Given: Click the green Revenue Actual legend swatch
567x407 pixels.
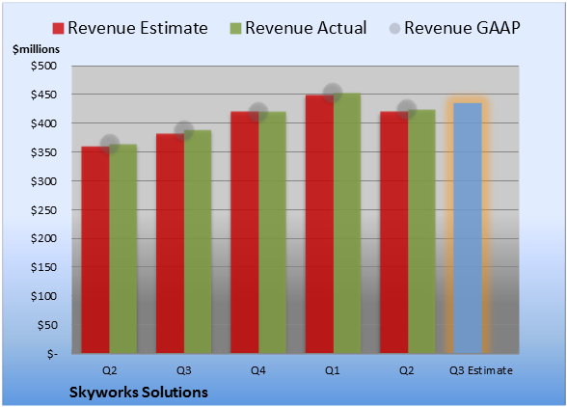Looking at the screenshot, I should pos(235,29).
